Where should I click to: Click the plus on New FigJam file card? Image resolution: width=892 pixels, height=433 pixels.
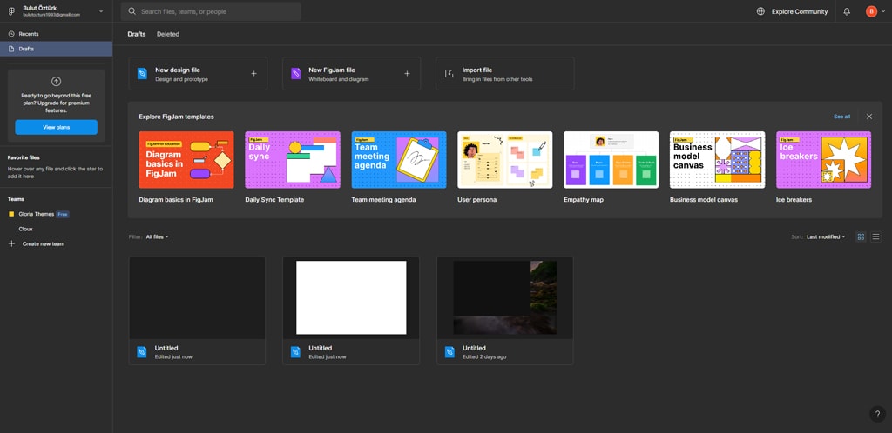[x=407, y=73]
